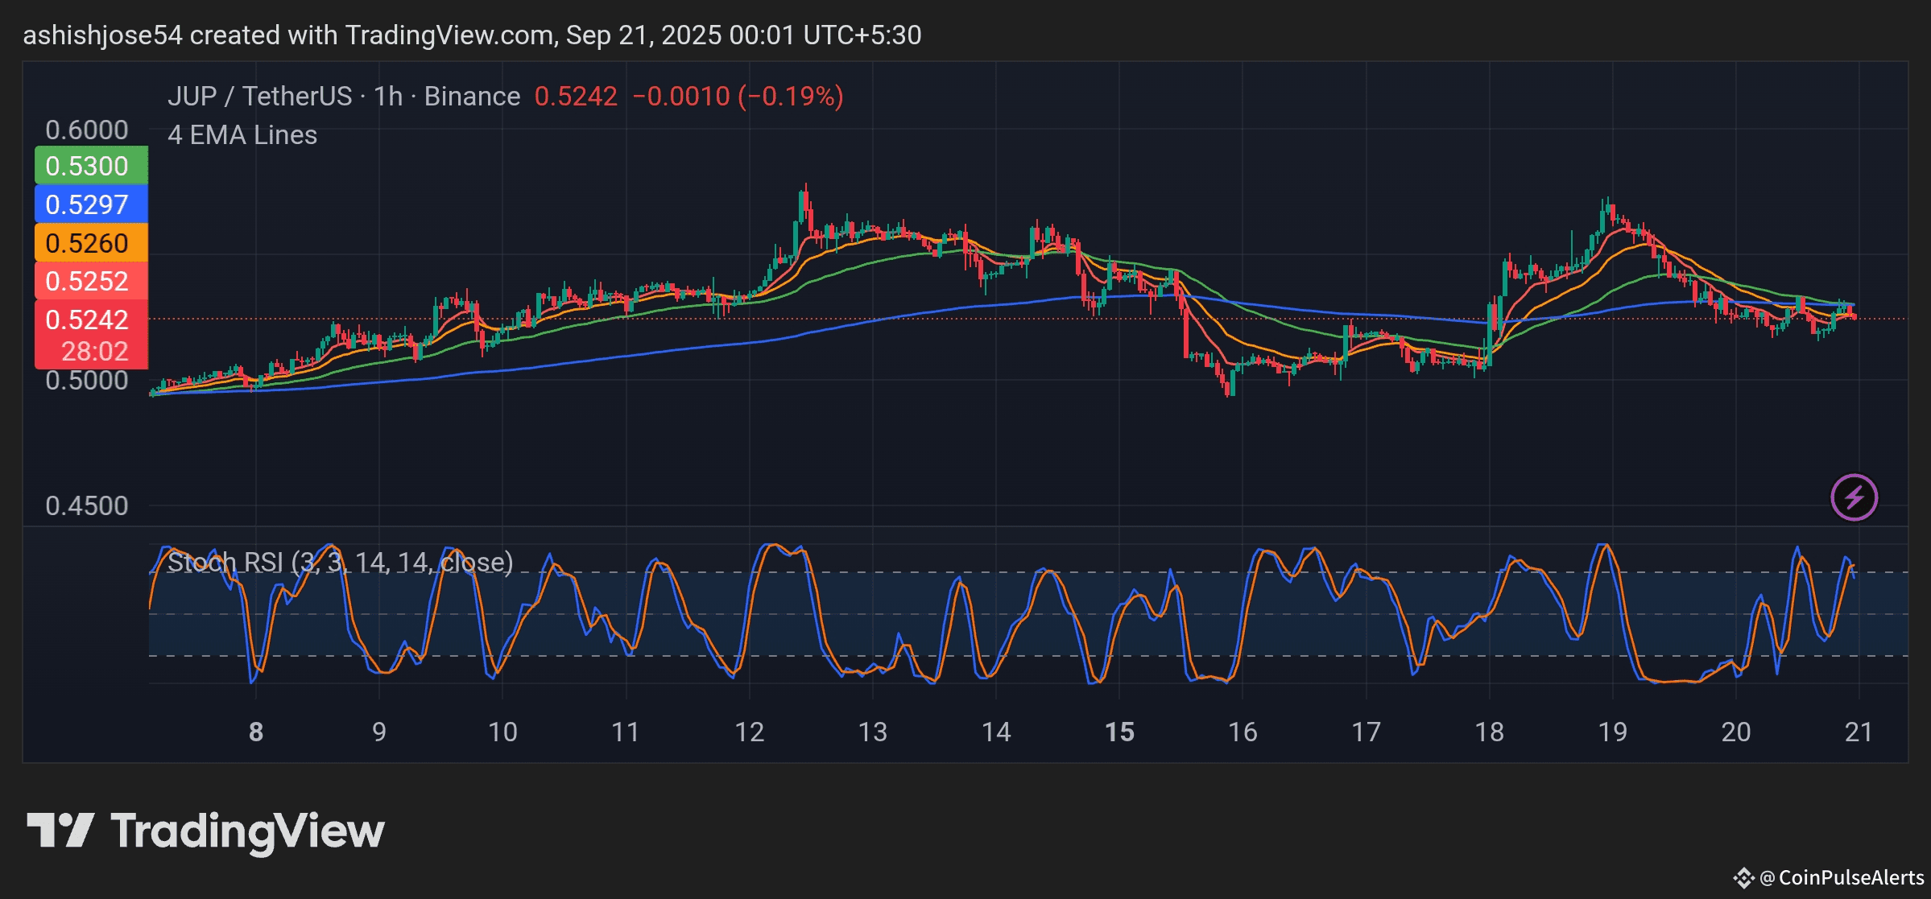Viewport: 1931px width, 899px height.
Task: Click the purple lightning bolt icon
Action: tap(1854, 497)
